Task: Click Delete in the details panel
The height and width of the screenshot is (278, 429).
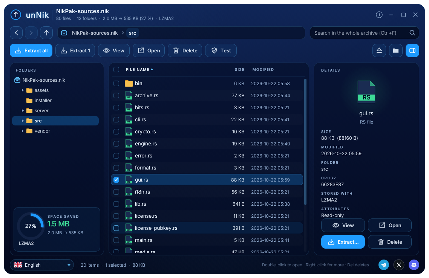Action: [x=389, y=242]
